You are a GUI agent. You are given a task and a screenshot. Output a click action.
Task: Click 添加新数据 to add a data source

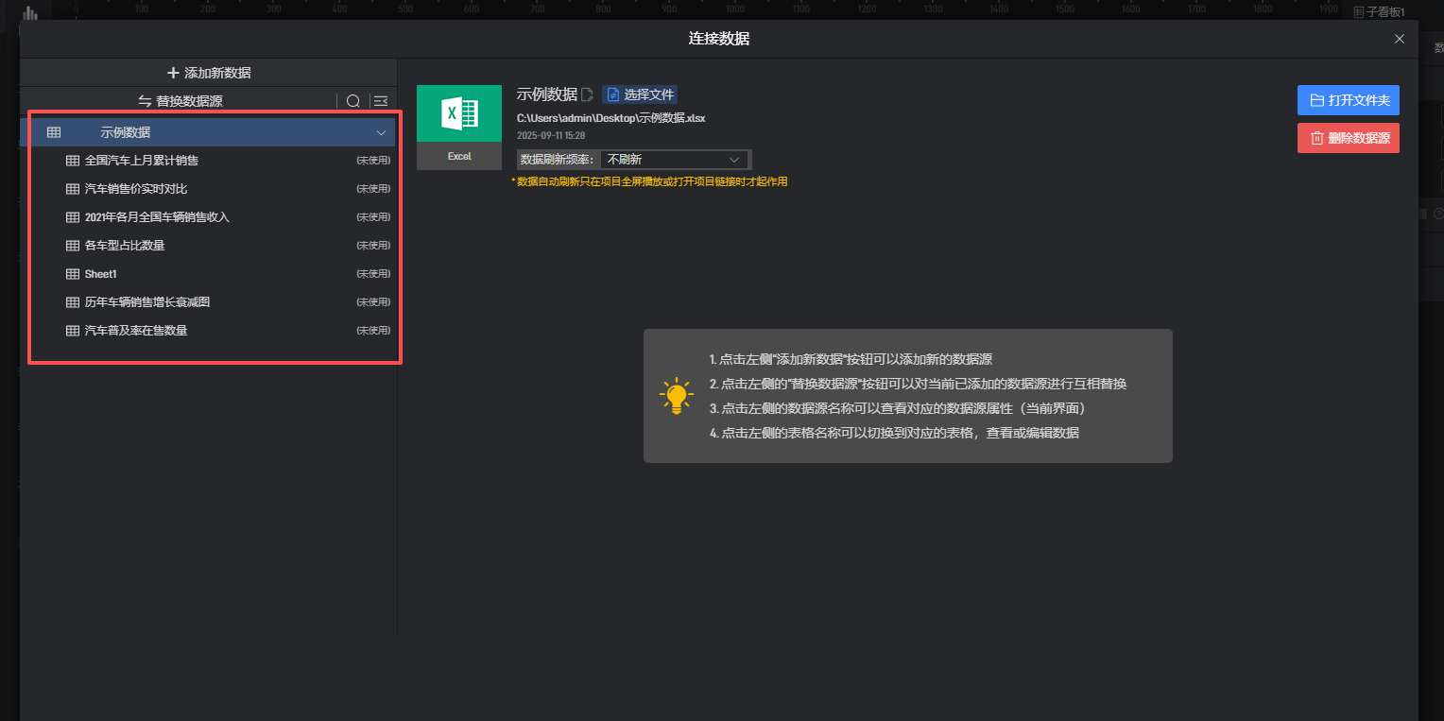pos(209,73)
